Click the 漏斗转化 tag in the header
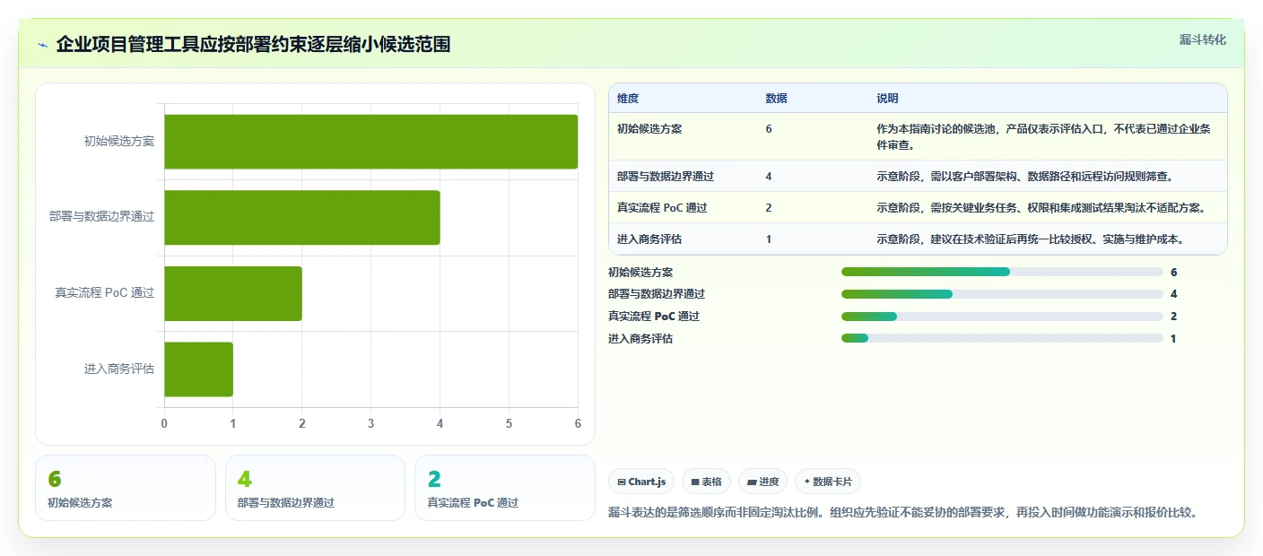The image size is (1263, 556). [x=1202, y=39]
